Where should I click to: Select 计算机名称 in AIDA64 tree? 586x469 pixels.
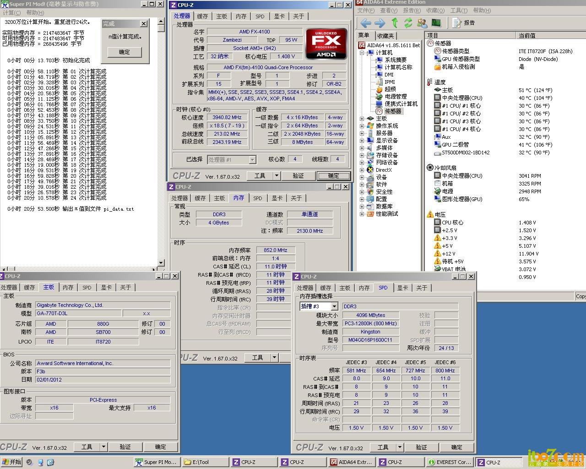(398, 67)
